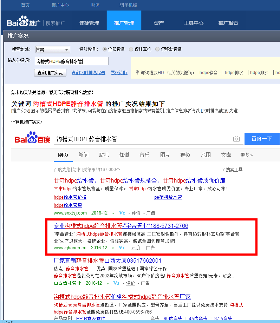Click V2 badge of www.sxxtsj.com result
280x323 pixels.
pos(122,213)
